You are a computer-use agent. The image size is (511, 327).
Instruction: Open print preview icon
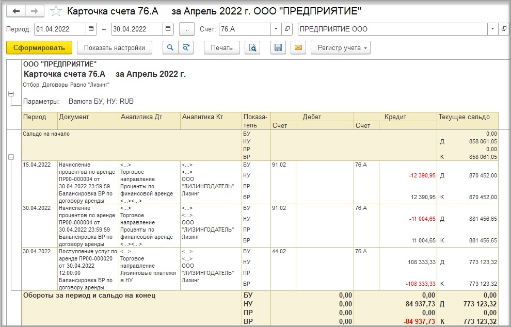[x=252, y=47]
